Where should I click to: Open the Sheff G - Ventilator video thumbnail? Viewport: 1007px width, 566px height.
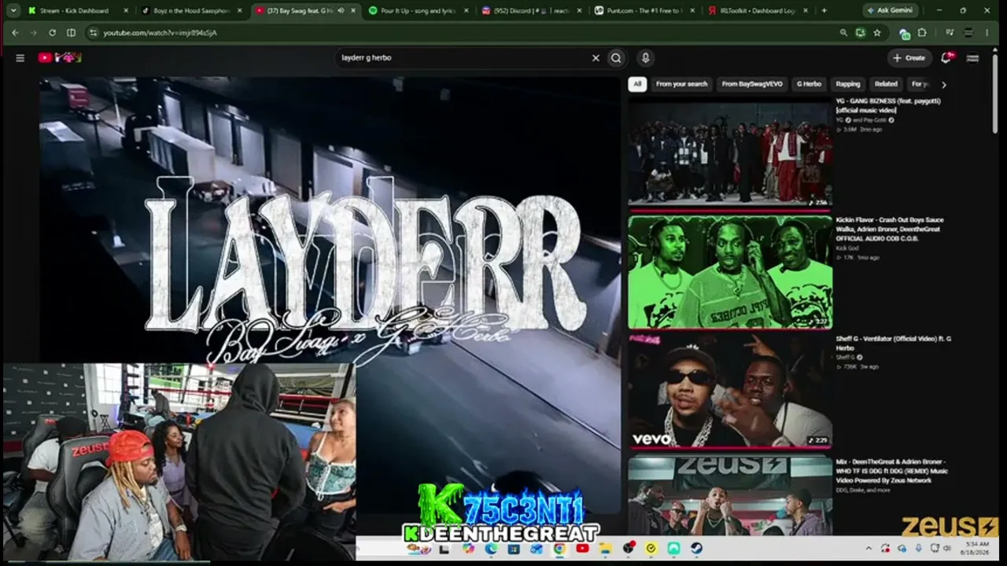(730, 391)
